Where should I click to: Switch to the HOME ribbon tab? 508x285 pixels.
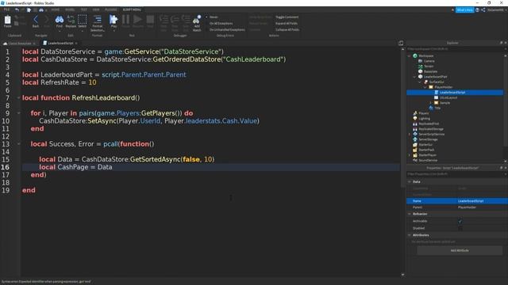coord(56,10)
